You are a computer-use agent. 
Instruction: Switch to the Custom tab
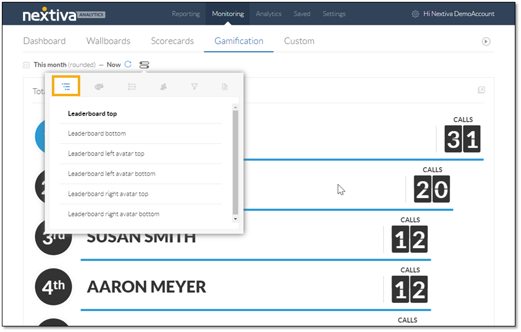[299, 41]
